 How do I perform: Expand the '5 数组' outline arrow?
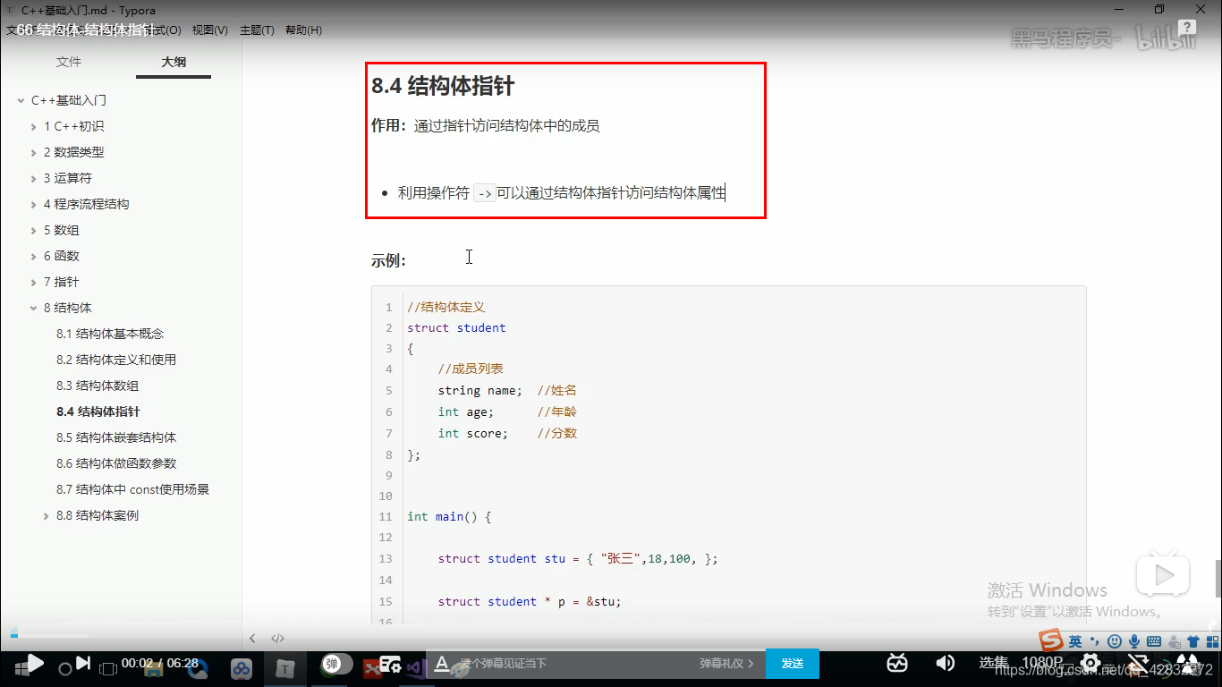point(34,230)
